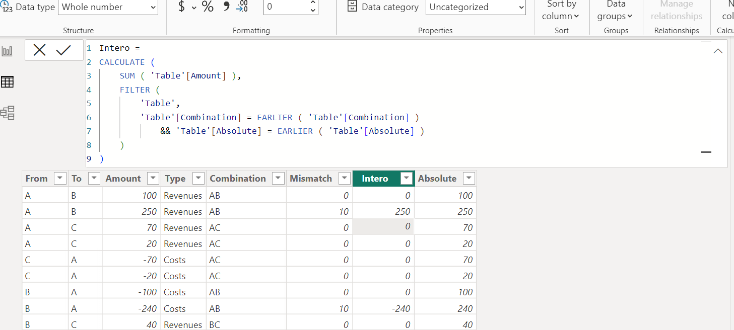The image size is (734, 330).
Task: Click the decimal places icon
Action: [242, 7]
